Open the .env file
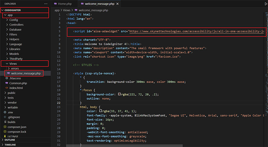The width and height of the screenshot is (268, 147). click(10, 112)
